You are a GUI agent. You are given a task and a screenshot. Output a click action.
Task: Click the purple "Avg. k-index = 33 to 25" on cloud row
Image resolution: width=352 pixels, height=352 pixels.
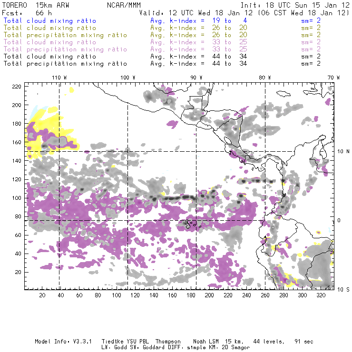click(199, 42)
